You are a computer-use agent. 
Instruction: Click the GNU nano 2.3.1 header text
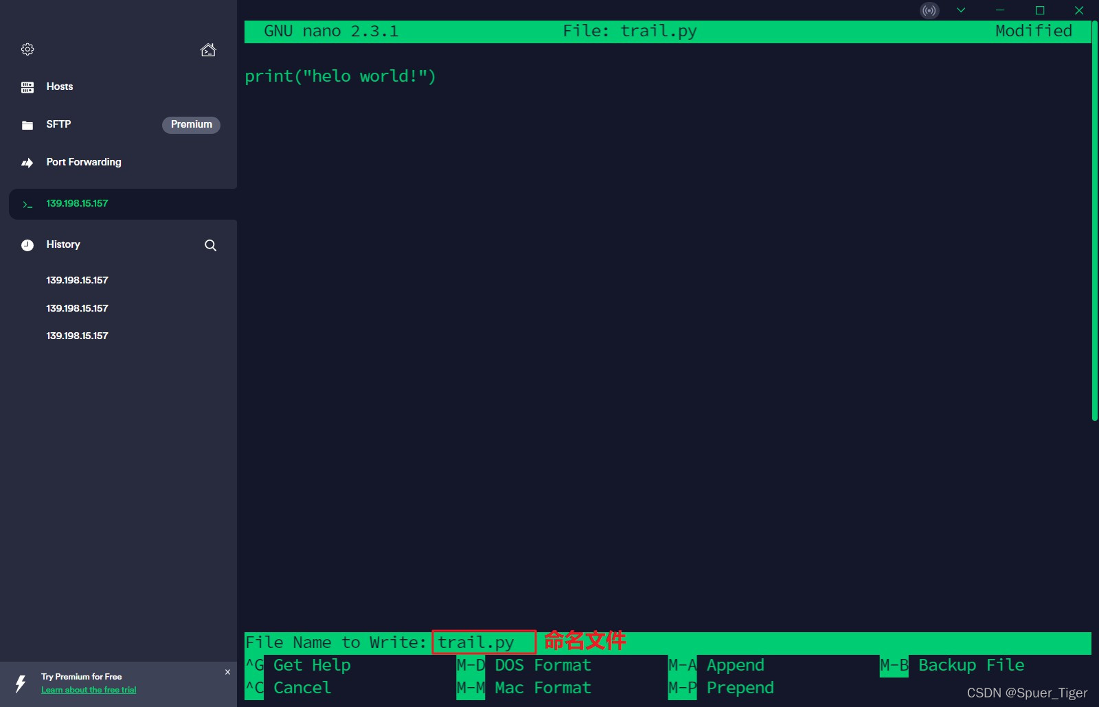click(x=331, y=31)
